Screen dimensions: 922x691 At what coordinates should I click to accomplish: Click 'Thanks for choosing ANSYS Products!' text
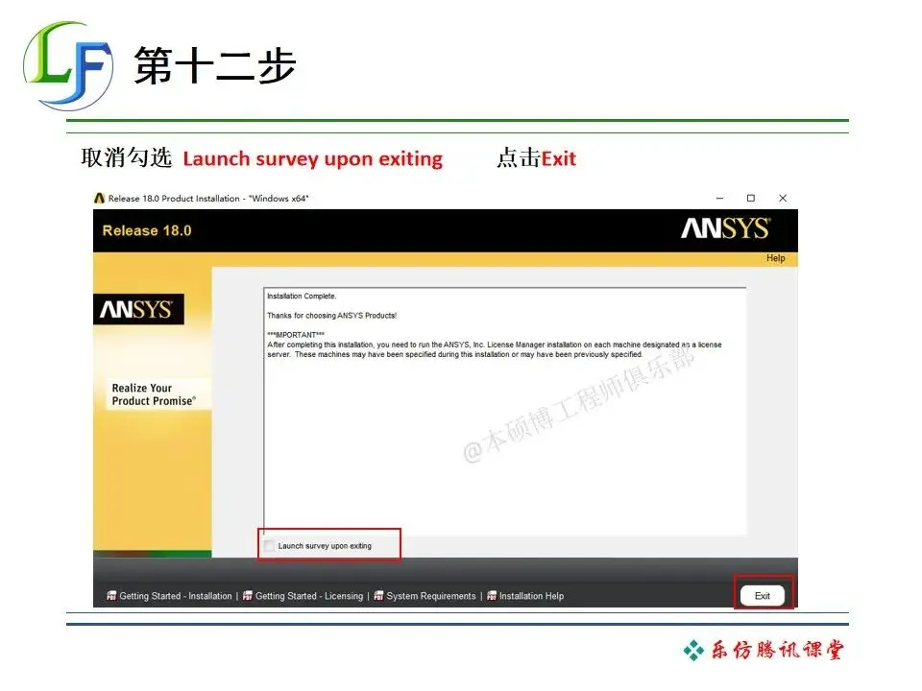pyautogui.click(x=331, y=316)
